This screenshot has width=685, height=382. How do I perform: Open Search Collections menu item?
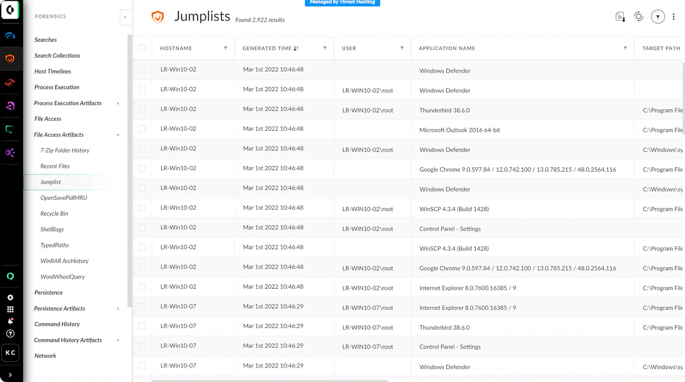pos(57,55)
